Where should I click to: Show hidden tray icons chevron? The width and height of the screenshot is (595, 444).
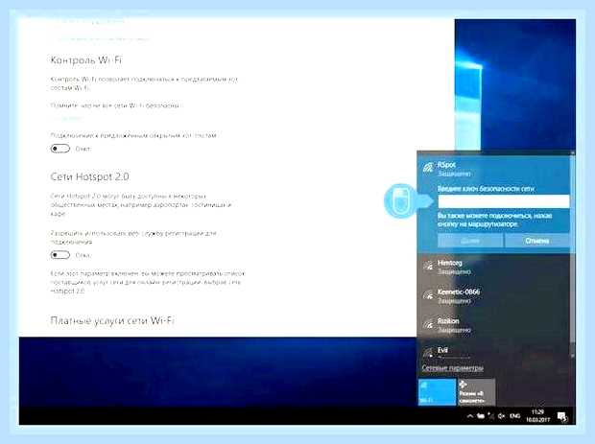(x=470, y=416)
